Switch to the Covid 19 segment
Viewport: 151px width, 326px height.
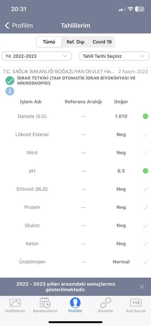tap(102, 42)
